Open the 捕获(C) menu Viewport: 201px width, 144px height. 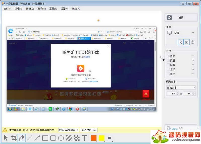30,9
